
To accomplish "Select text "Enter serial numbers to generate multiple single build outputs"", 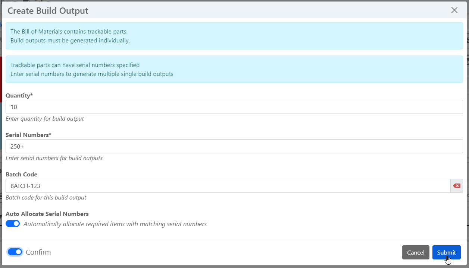I will click(x=92, y=74).
